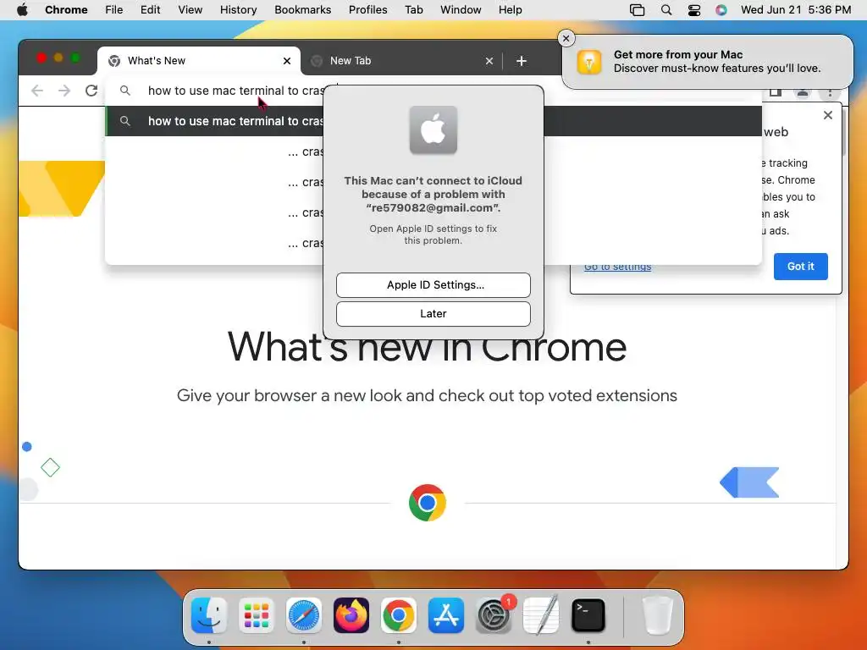Image resolution: width=867 pixels, height=650 pixels.
Task: Click the Chrome logo on the page
Action: [428, 503]
